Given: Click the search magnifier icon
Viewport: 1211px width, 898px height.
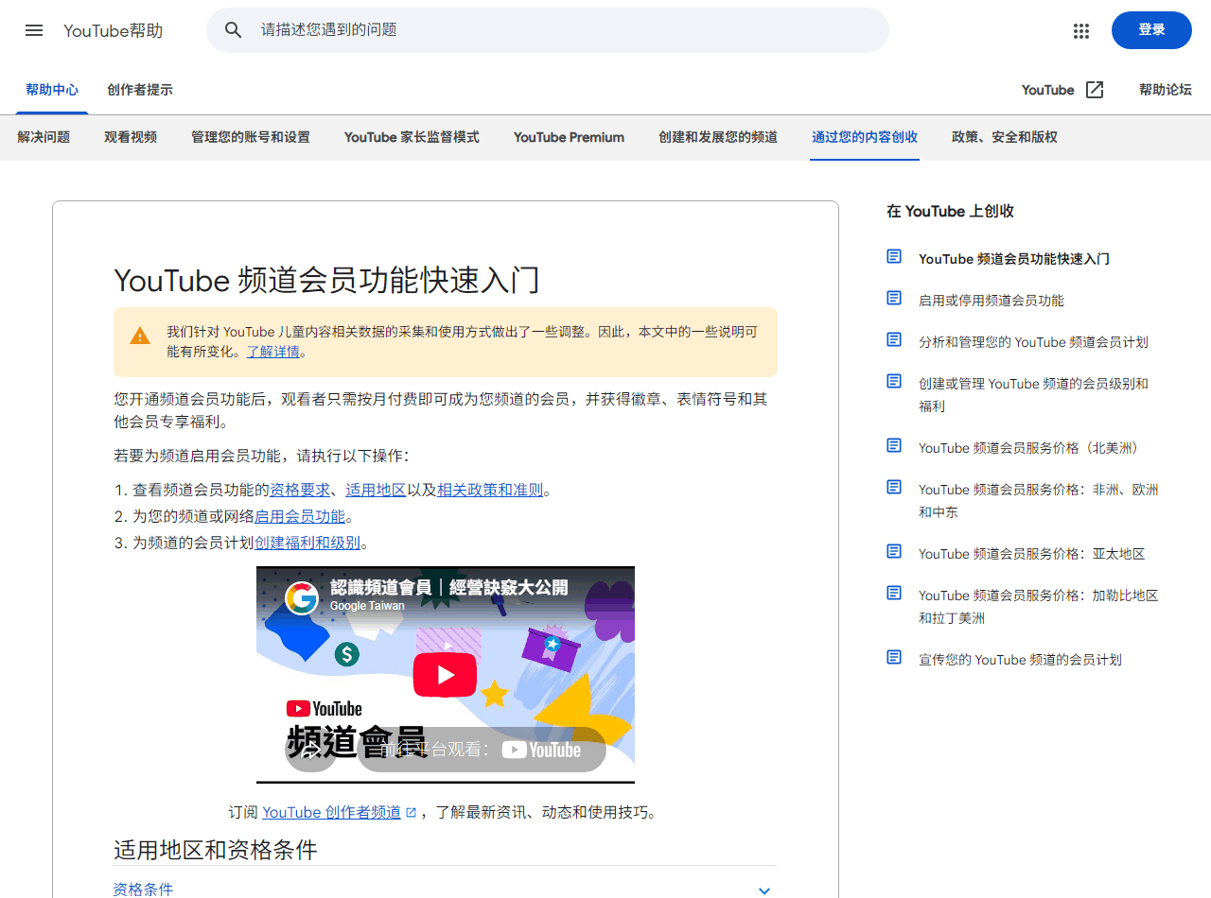Looking at the screenshot, I should pyautogui.click(x=234, y=30).
